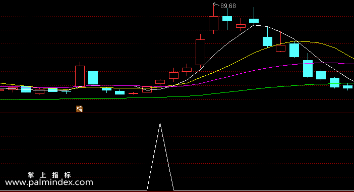Select the green long-term average line
354x192 pixels.
203,94
